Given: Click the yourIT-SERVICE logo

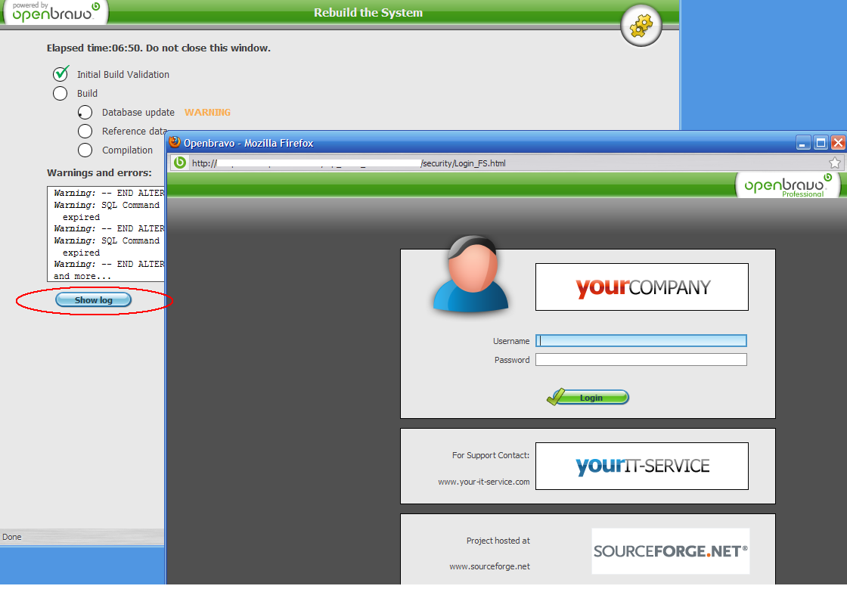Looking at the screenshot, I should coord(642,466).
